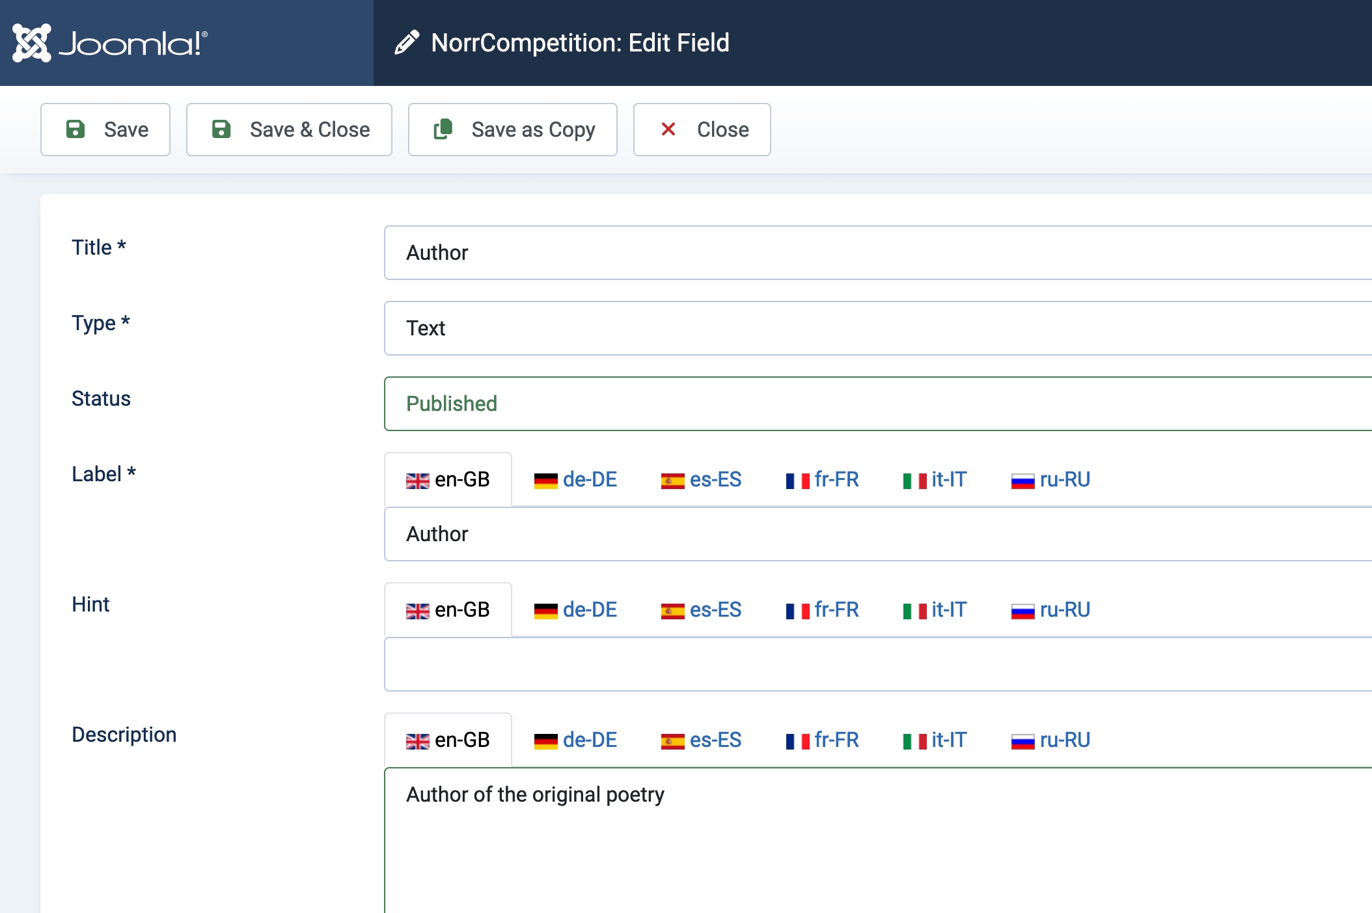The height and width of the screenshot is (913, 1372).
Task: Click the pencil icon beside Edit Field
Action: [x=407, y=43]
